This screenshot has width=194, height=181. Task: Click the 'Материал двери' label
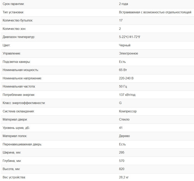[15, 119]
